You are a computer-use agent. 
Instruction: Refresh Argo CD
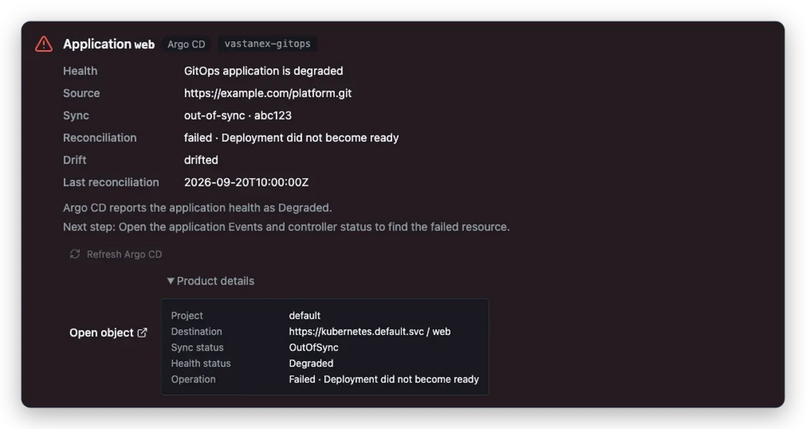(115, 254)
